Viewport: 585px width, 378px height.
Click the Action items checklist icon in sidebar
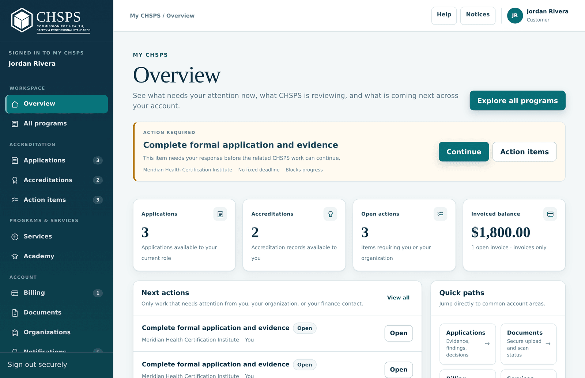15,200
